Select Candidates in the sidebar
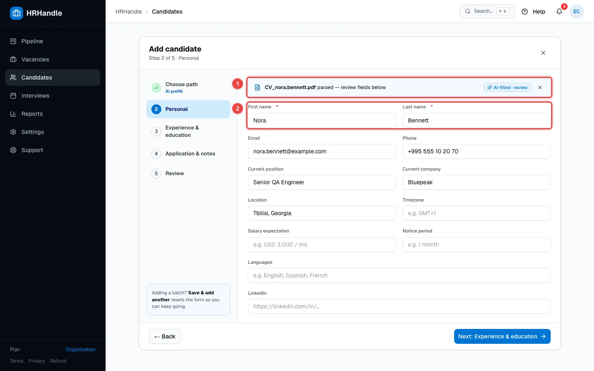The height and width of the screenshot is (371, 594). [52, 77]
